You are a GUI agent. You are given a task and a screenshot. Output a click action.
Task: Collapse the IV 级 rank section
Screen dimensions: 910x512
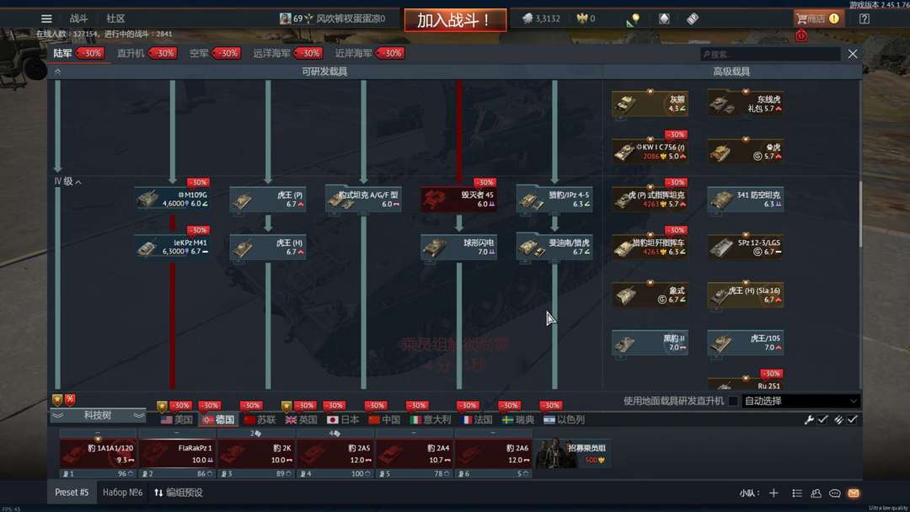[68, 182]
